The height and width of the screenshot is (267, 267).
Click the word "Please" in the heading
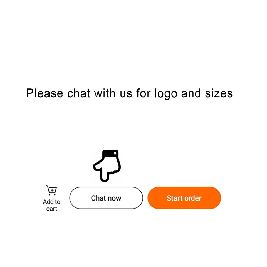click(x=44, y=93)
